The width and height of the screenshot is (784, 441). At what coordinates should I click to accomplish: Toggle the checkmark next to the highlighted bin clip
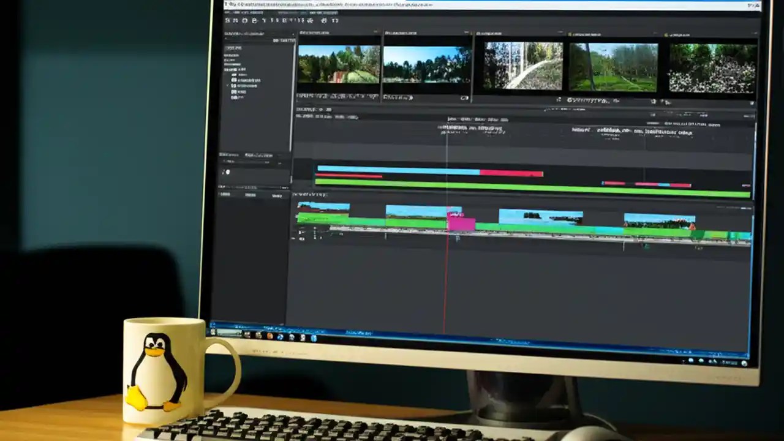tap(226, 86)
